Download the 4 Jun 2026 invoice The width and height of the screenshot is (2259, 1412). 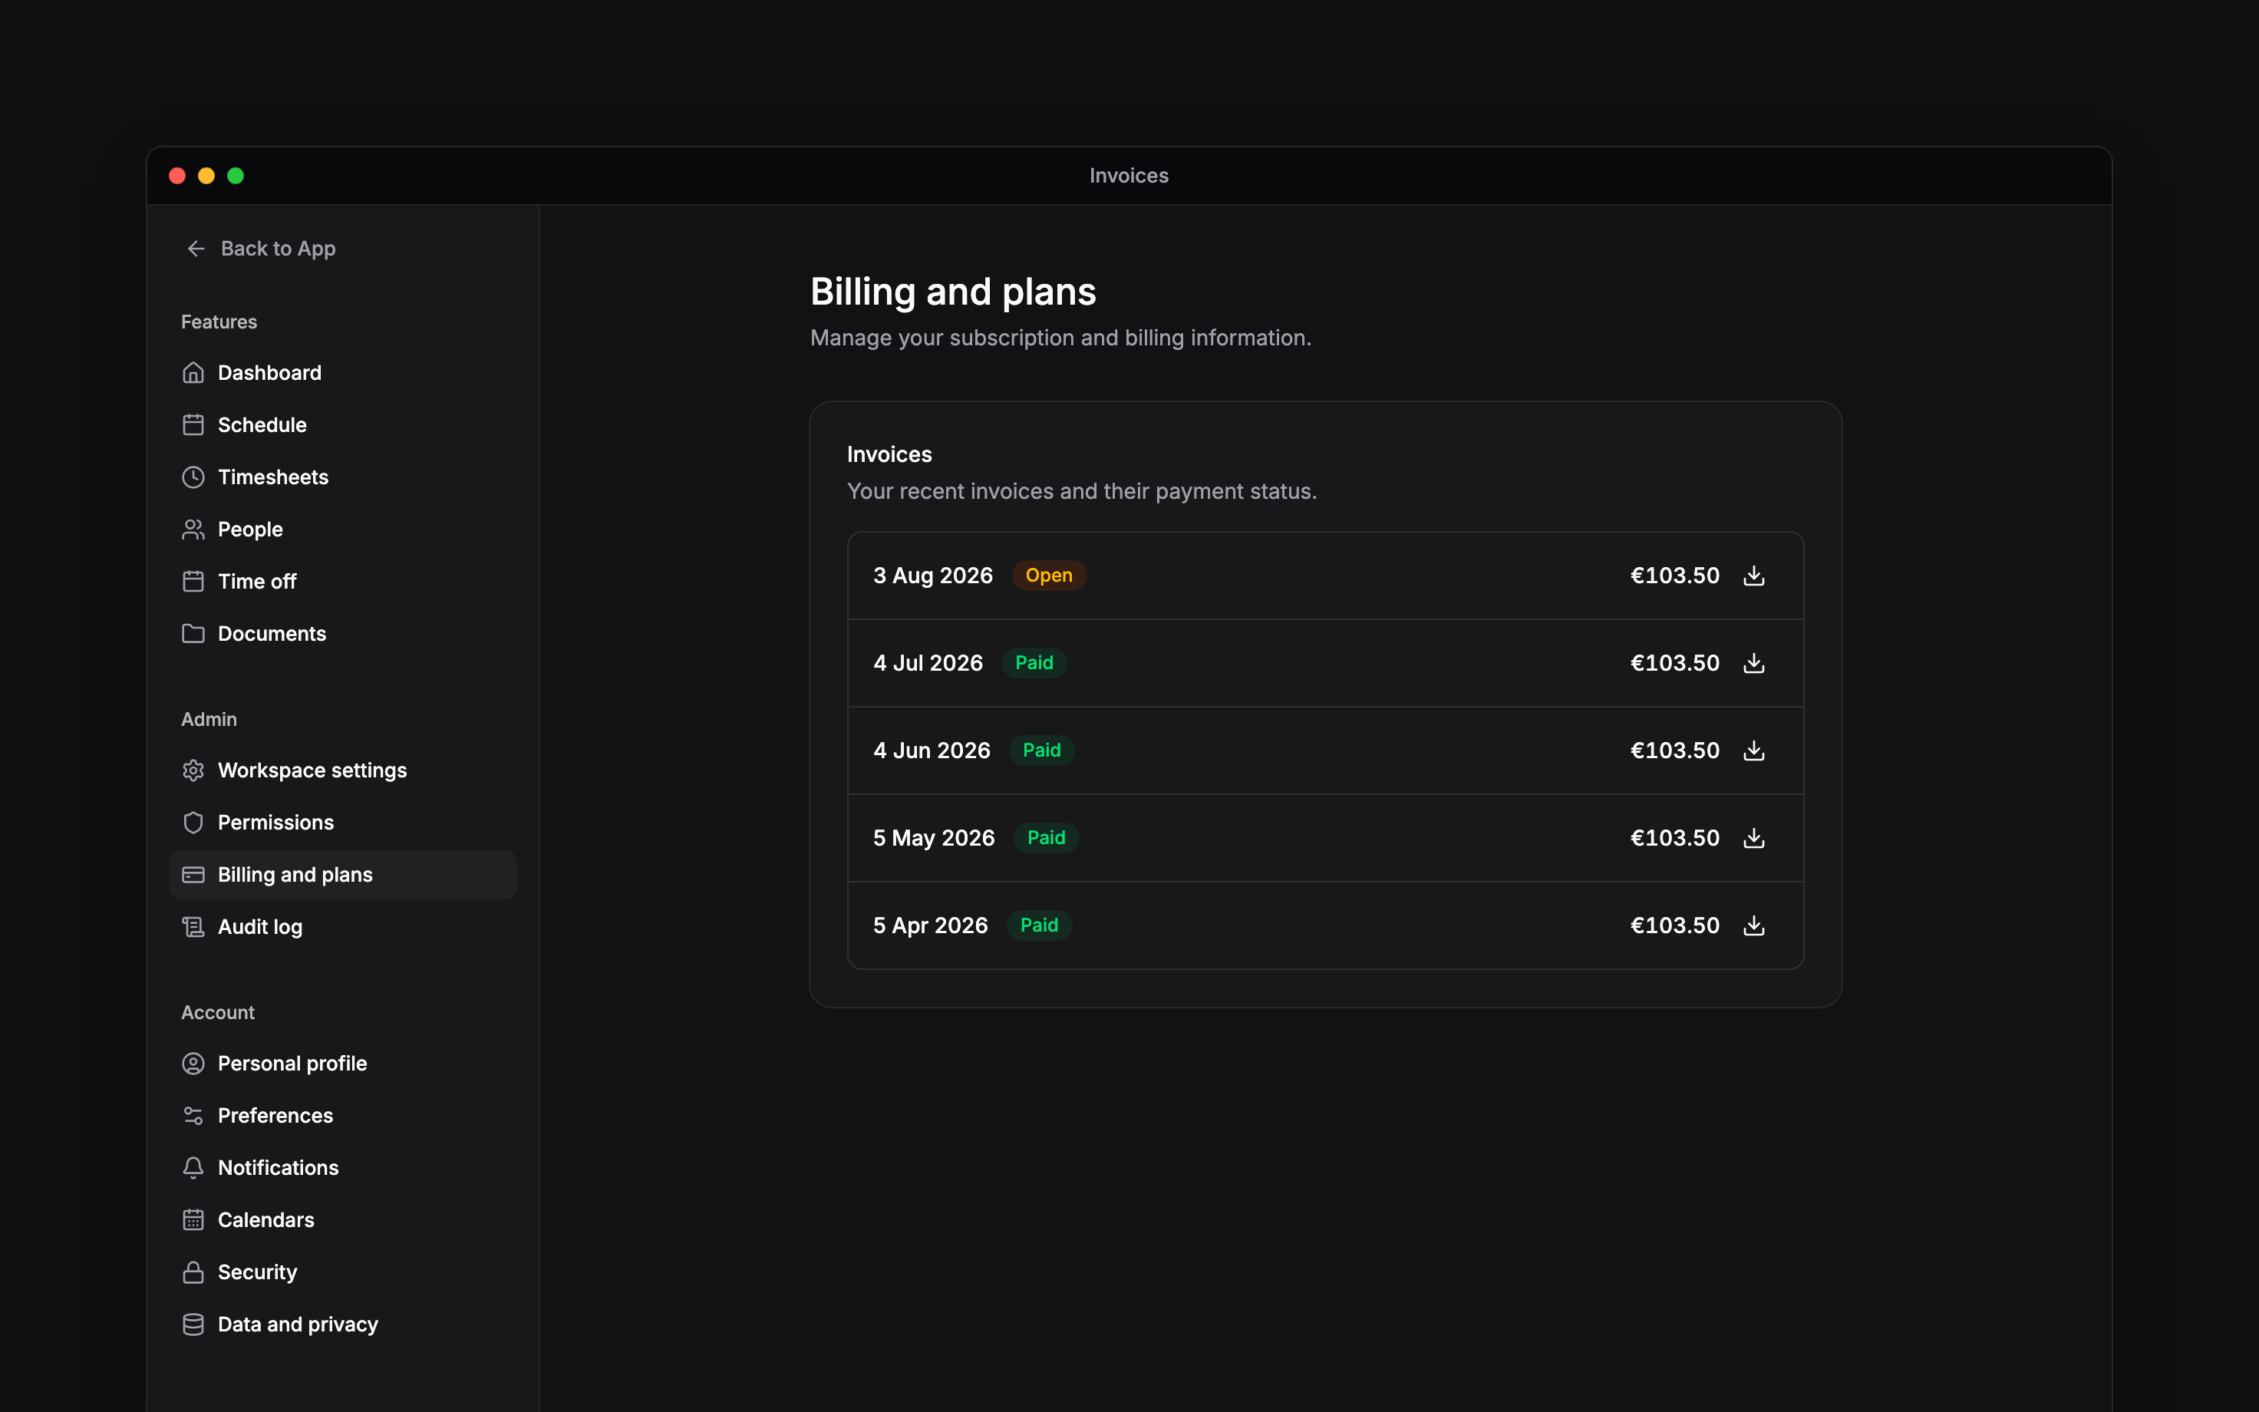tap(1753, 751)
